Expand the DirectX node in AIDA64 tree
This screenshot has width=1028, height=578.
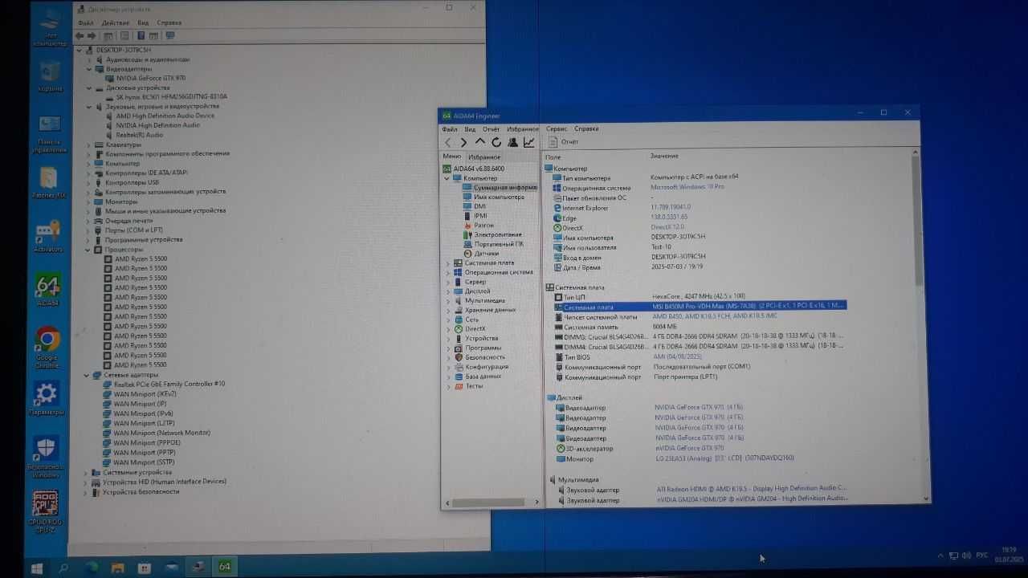(x=448, y=329)
